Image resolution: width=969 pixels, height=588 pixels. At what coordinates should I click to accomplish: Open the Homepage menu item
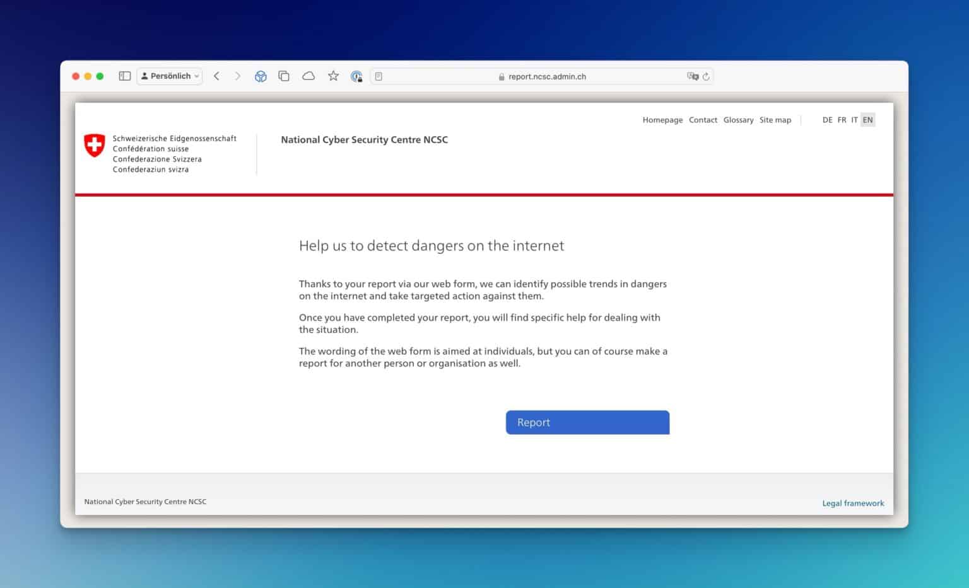tap(662, 120)
